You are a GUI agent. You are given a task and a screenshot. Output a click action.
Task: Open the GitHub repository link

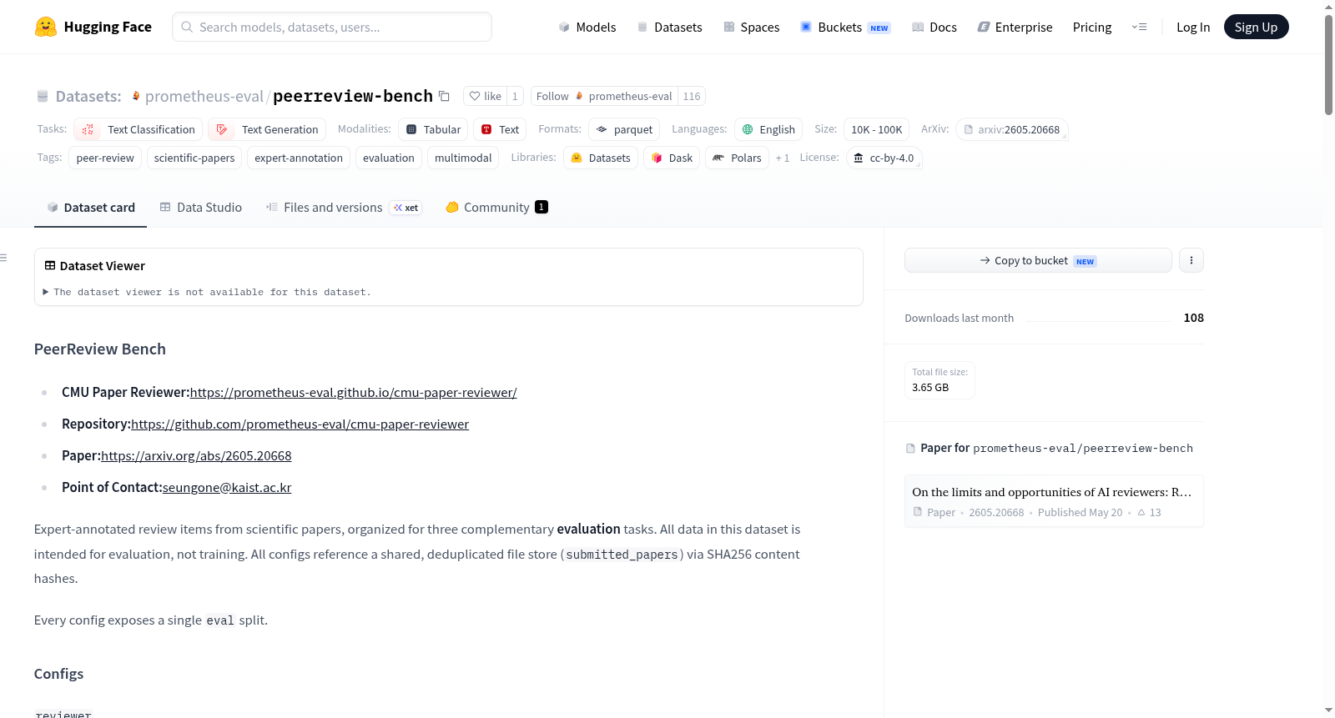[x=300, y=424]
